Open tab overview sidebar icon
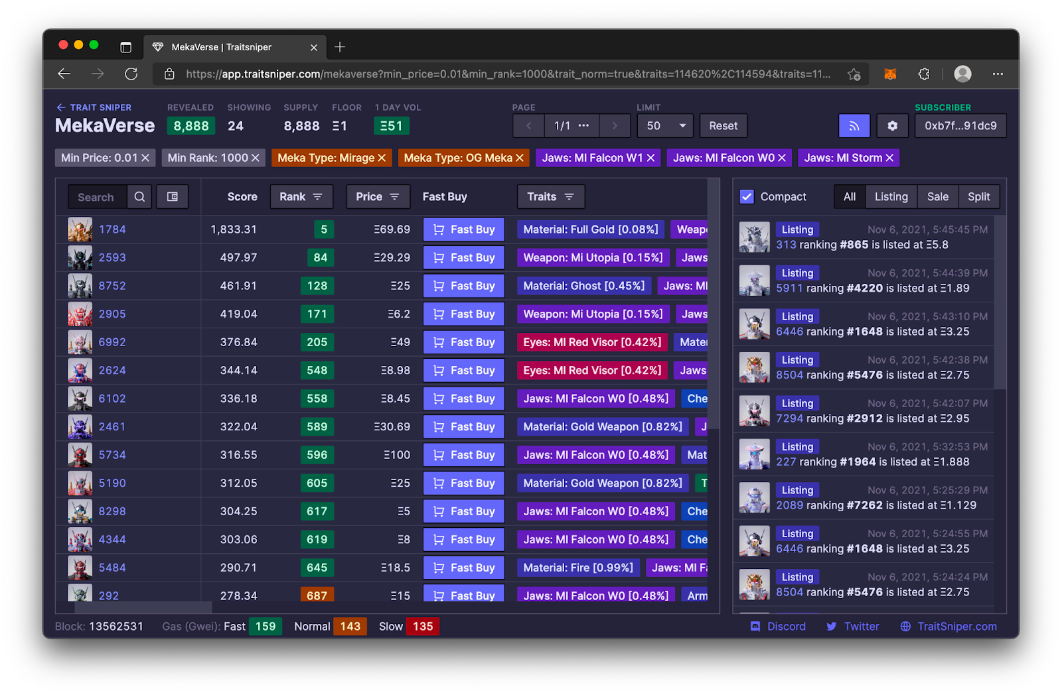This screenshot has height=695, width=1062. (x=125, y=47)
